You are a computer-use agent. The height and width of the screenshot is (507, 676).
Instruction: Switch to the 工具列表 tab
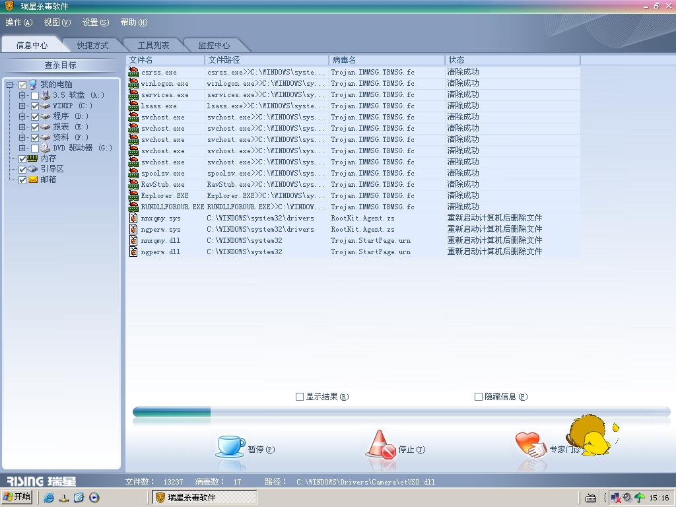point(153,46)
